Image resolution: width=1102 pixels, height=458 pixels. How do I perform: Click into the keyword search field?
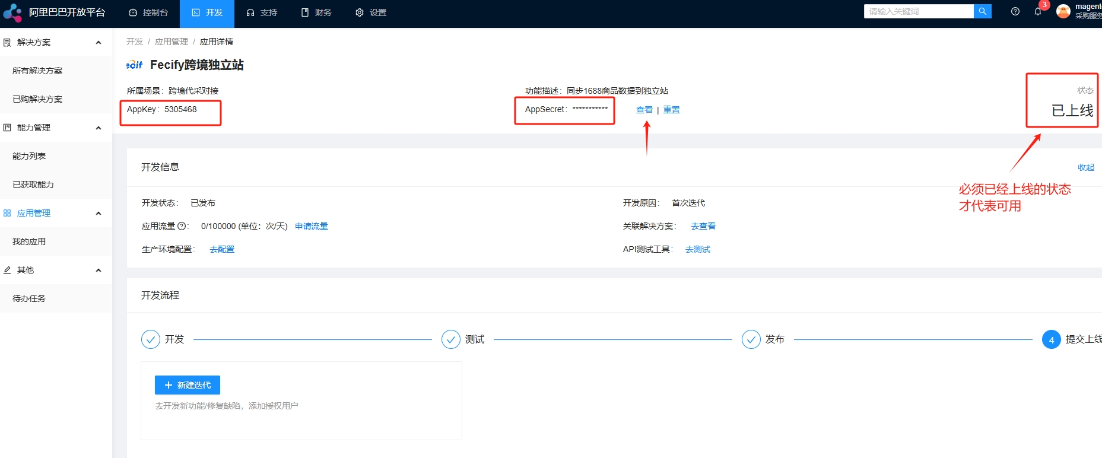[918, 11]
